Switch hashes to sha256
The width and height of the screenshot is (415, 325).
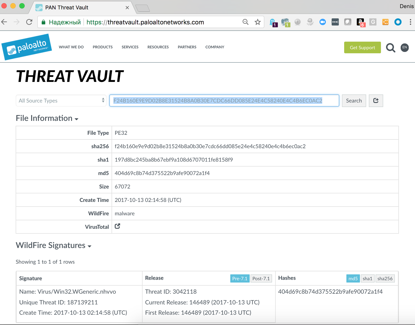[385, 278]
